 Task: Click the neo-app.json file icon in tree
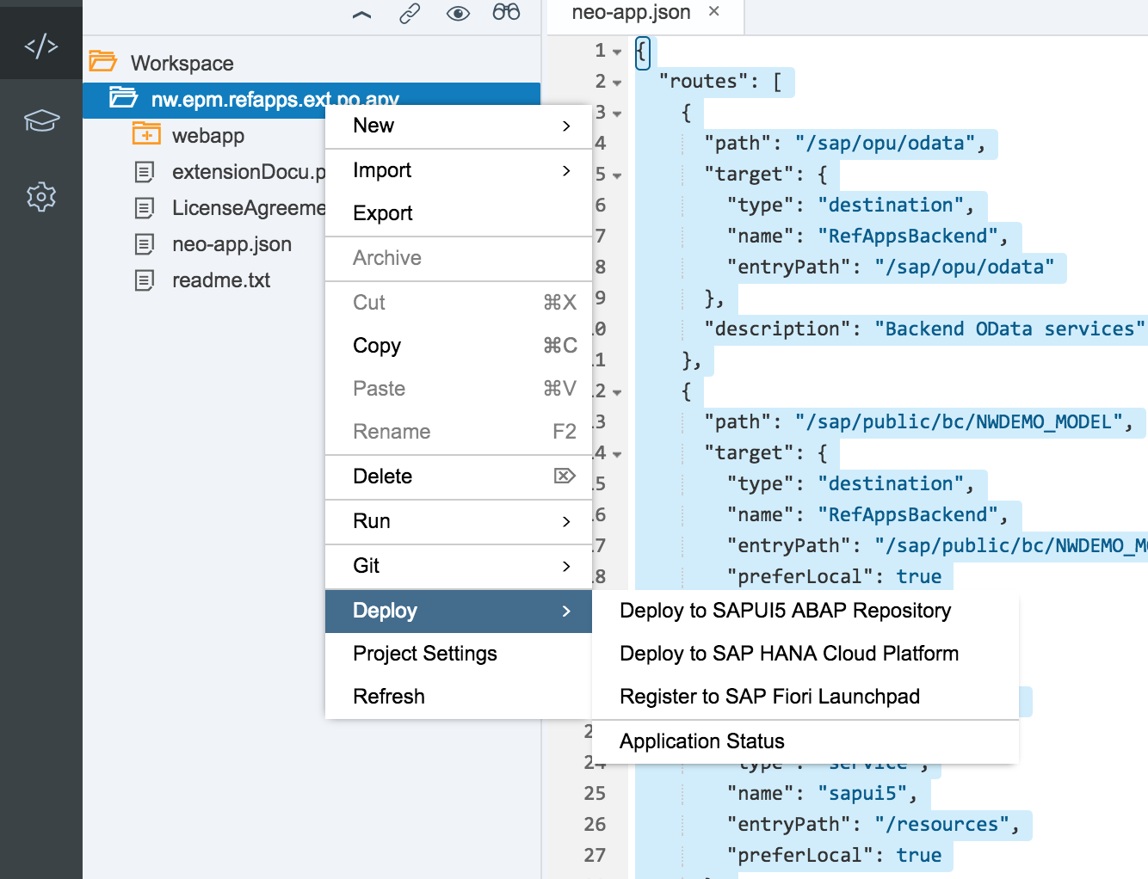coord(145,244)
